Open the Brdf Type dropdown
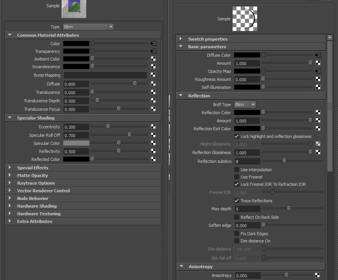Image resolution: width=338 pixels, height=280 pixels. tap(245, 105)
